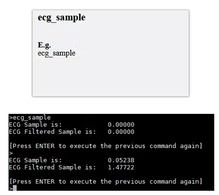Click the blinking terminal cursor block
219x195 pixels.
[x=15, y=188]
